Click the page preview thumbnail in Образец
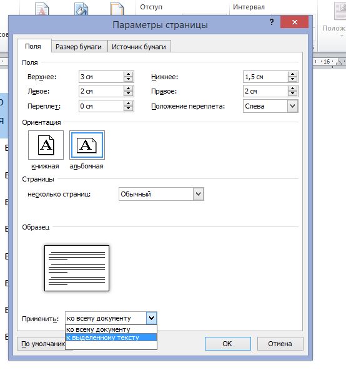Image resolution: width=346 pixels, height=373 pixels. [77, 268]
